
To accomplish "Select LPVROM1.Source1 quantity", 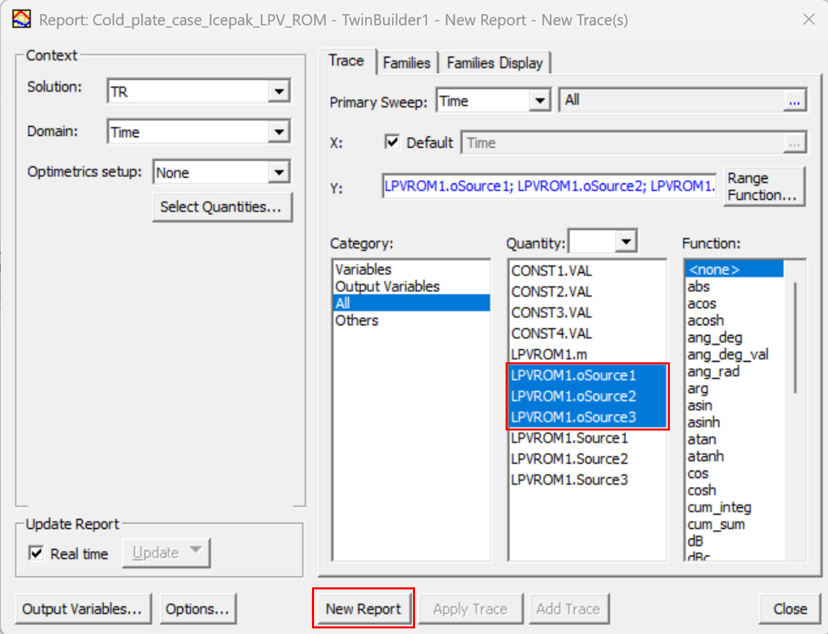I will pyautogui.click(x=587, y=438).
